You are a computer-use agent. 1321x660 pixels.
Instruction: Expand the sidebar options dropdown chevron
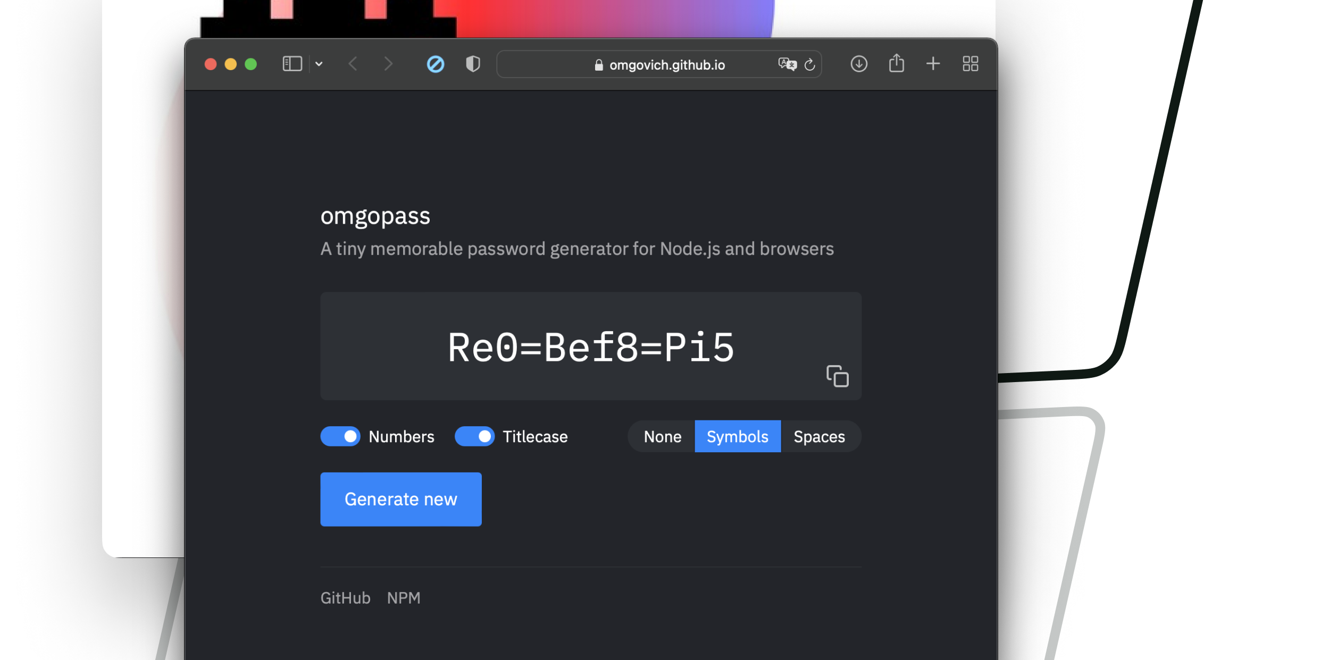point(319,64)
